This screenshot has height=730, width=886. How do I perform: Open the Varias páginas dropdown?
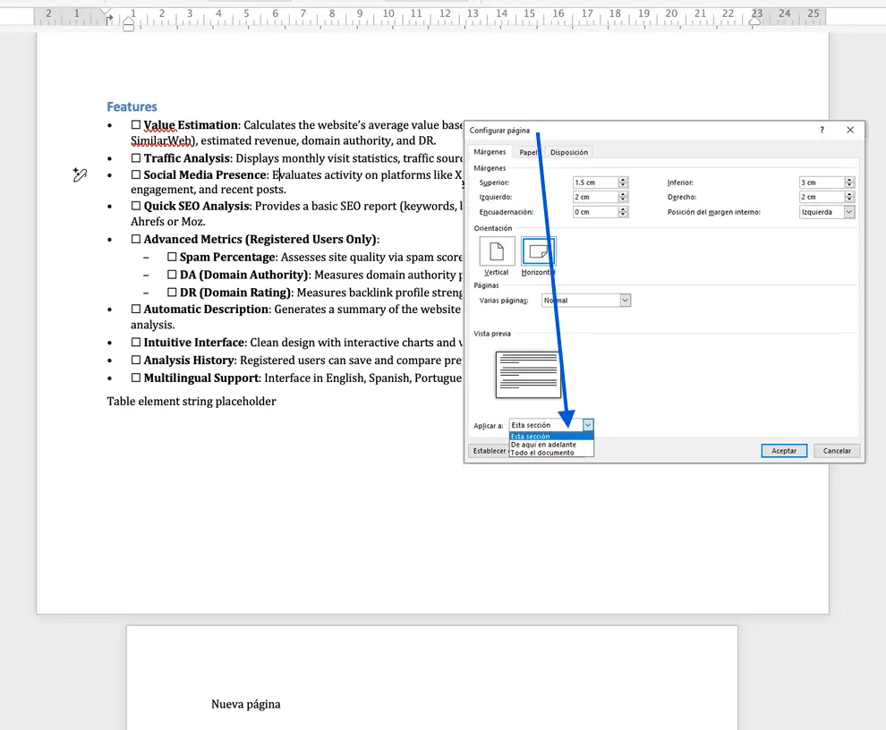click(625, 300)
